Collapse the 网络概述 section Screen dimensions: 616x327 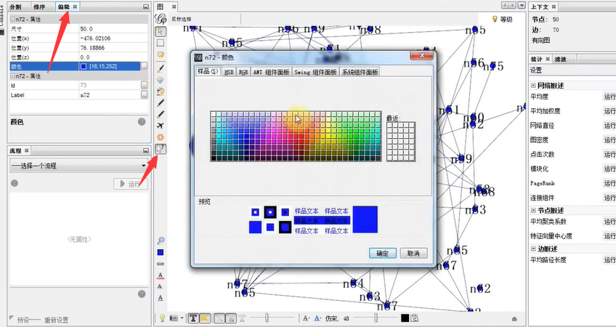tap(533, 85)
